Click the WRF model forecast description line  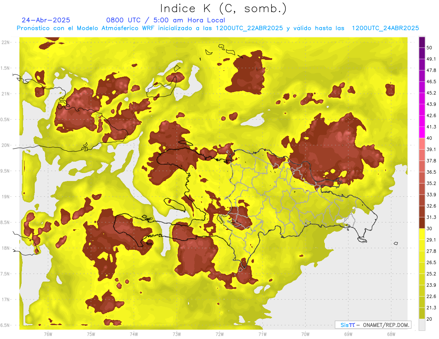[x=218, y=28]
